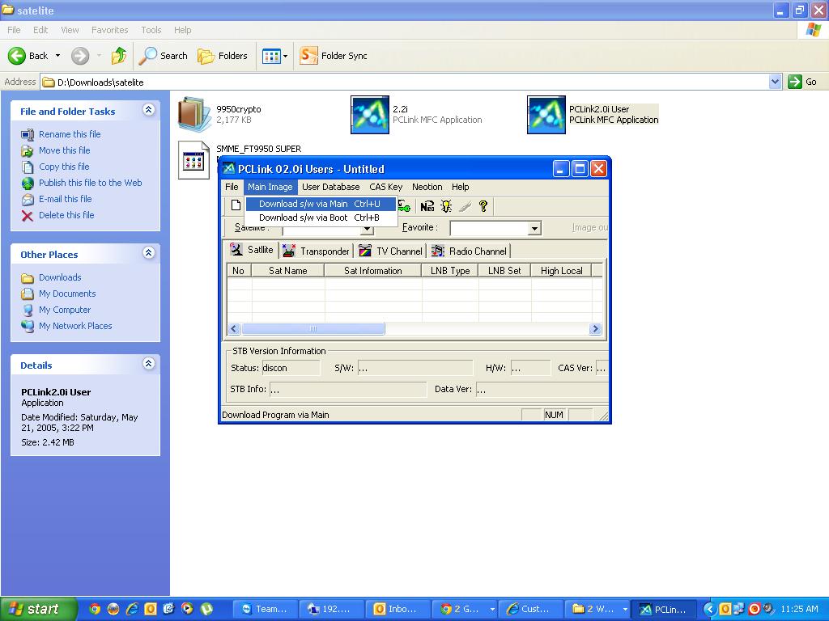The image size is (829, 621).
Task: Click the Folder Sync toolbar button
Action: click(333, 56)
